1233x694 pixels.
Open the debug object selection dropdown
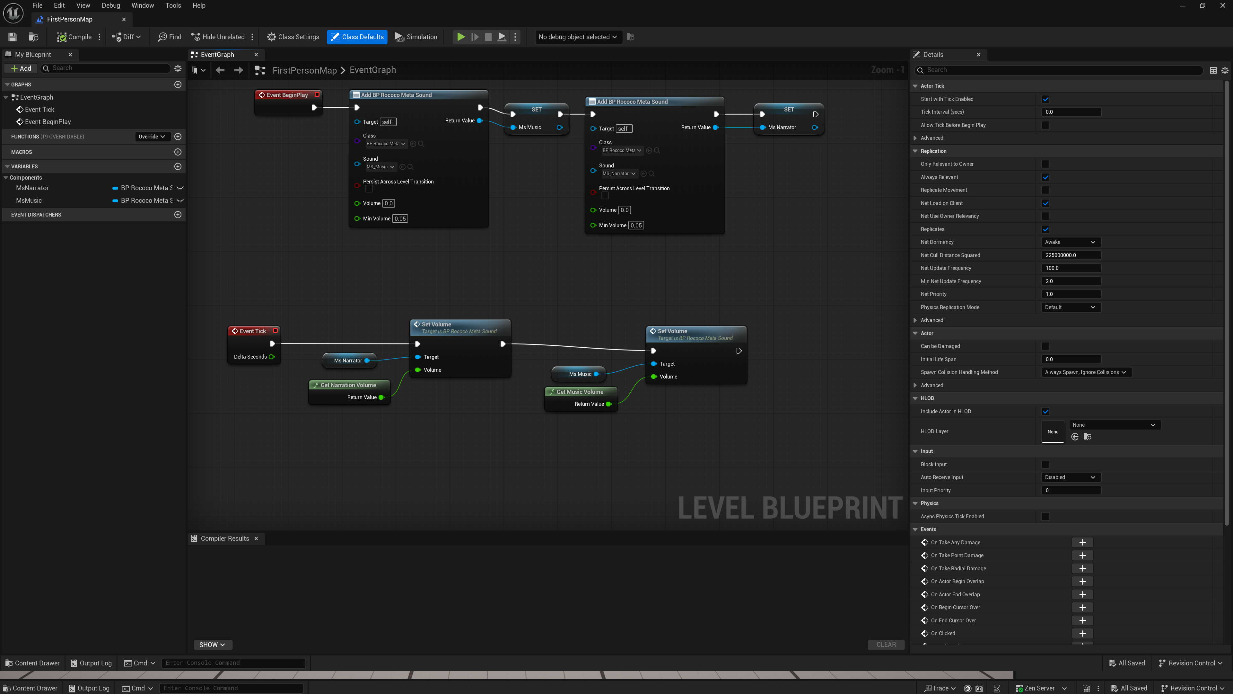[577, 37]
